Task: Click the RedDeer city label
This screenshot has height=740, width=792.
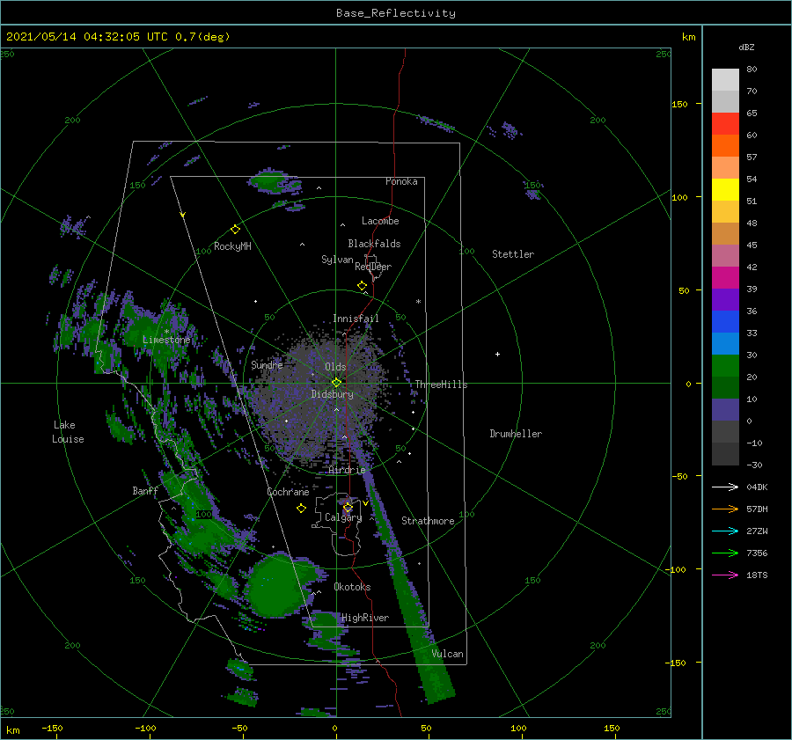Action: (x=373, y=267)
